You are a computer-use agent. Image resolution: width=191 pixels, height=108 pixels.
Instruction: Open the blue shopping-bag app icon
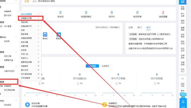click(59, 35)
